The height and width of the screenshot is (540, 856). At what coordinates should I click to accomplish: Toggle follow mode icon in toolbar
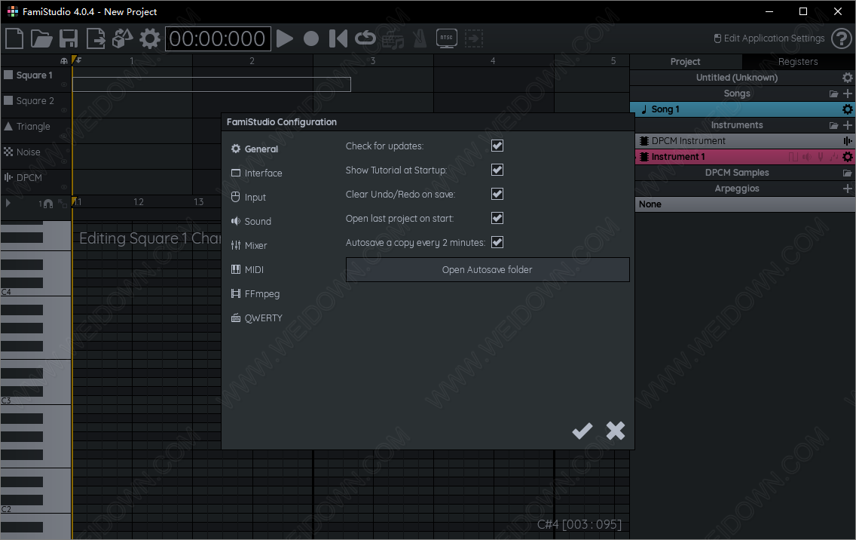tap(474, 38)
